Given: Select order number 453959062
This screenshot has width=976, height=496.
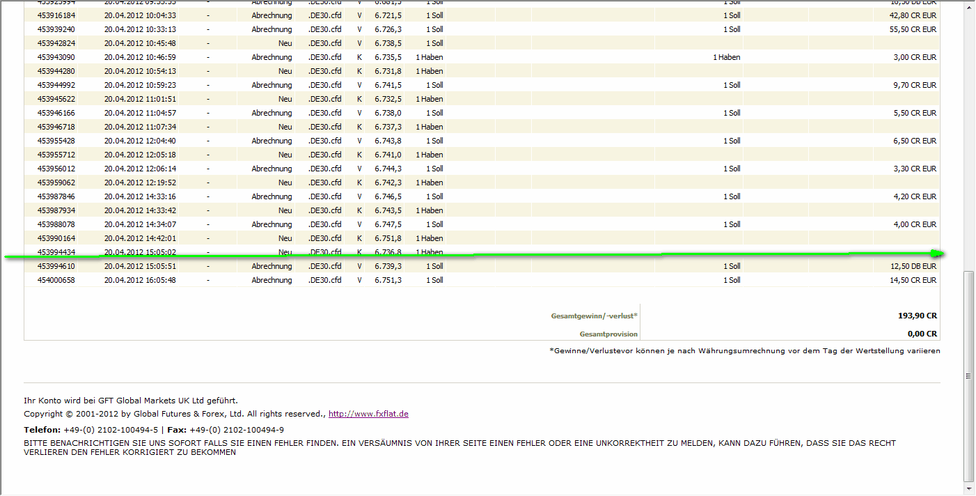Looking at the screenshot, I should click(x=56, y=183).
